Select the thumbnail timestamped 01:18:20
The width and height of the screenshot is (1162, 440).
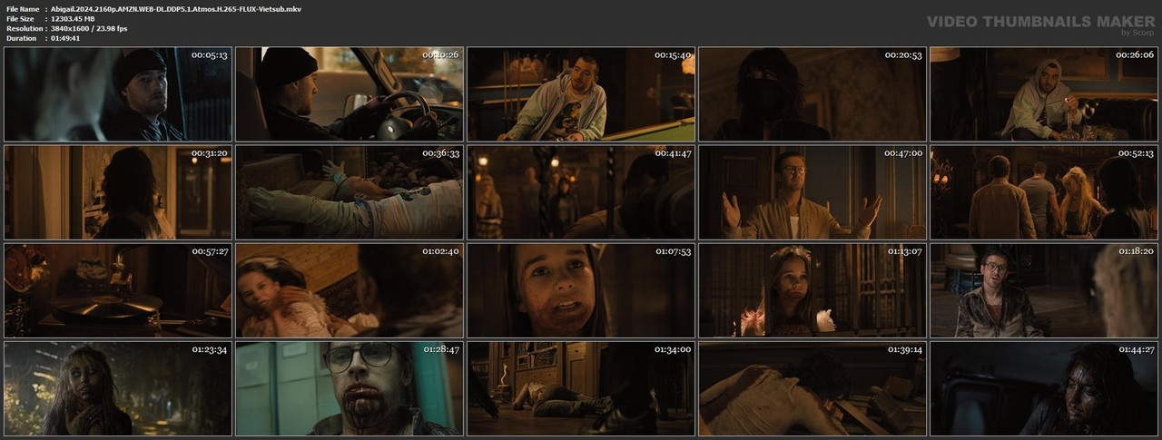[1044, 290]
